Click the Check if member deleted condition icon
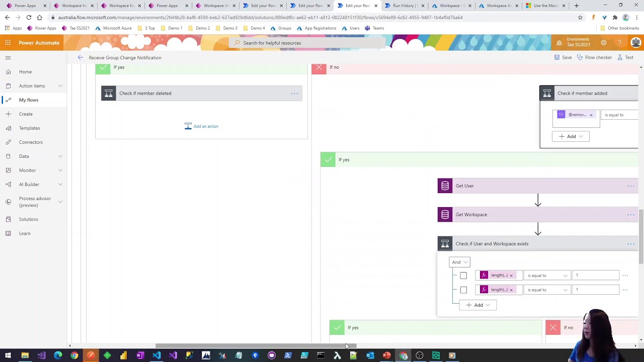Viewport: 644px width, 362px height. [x=109, y=93]
